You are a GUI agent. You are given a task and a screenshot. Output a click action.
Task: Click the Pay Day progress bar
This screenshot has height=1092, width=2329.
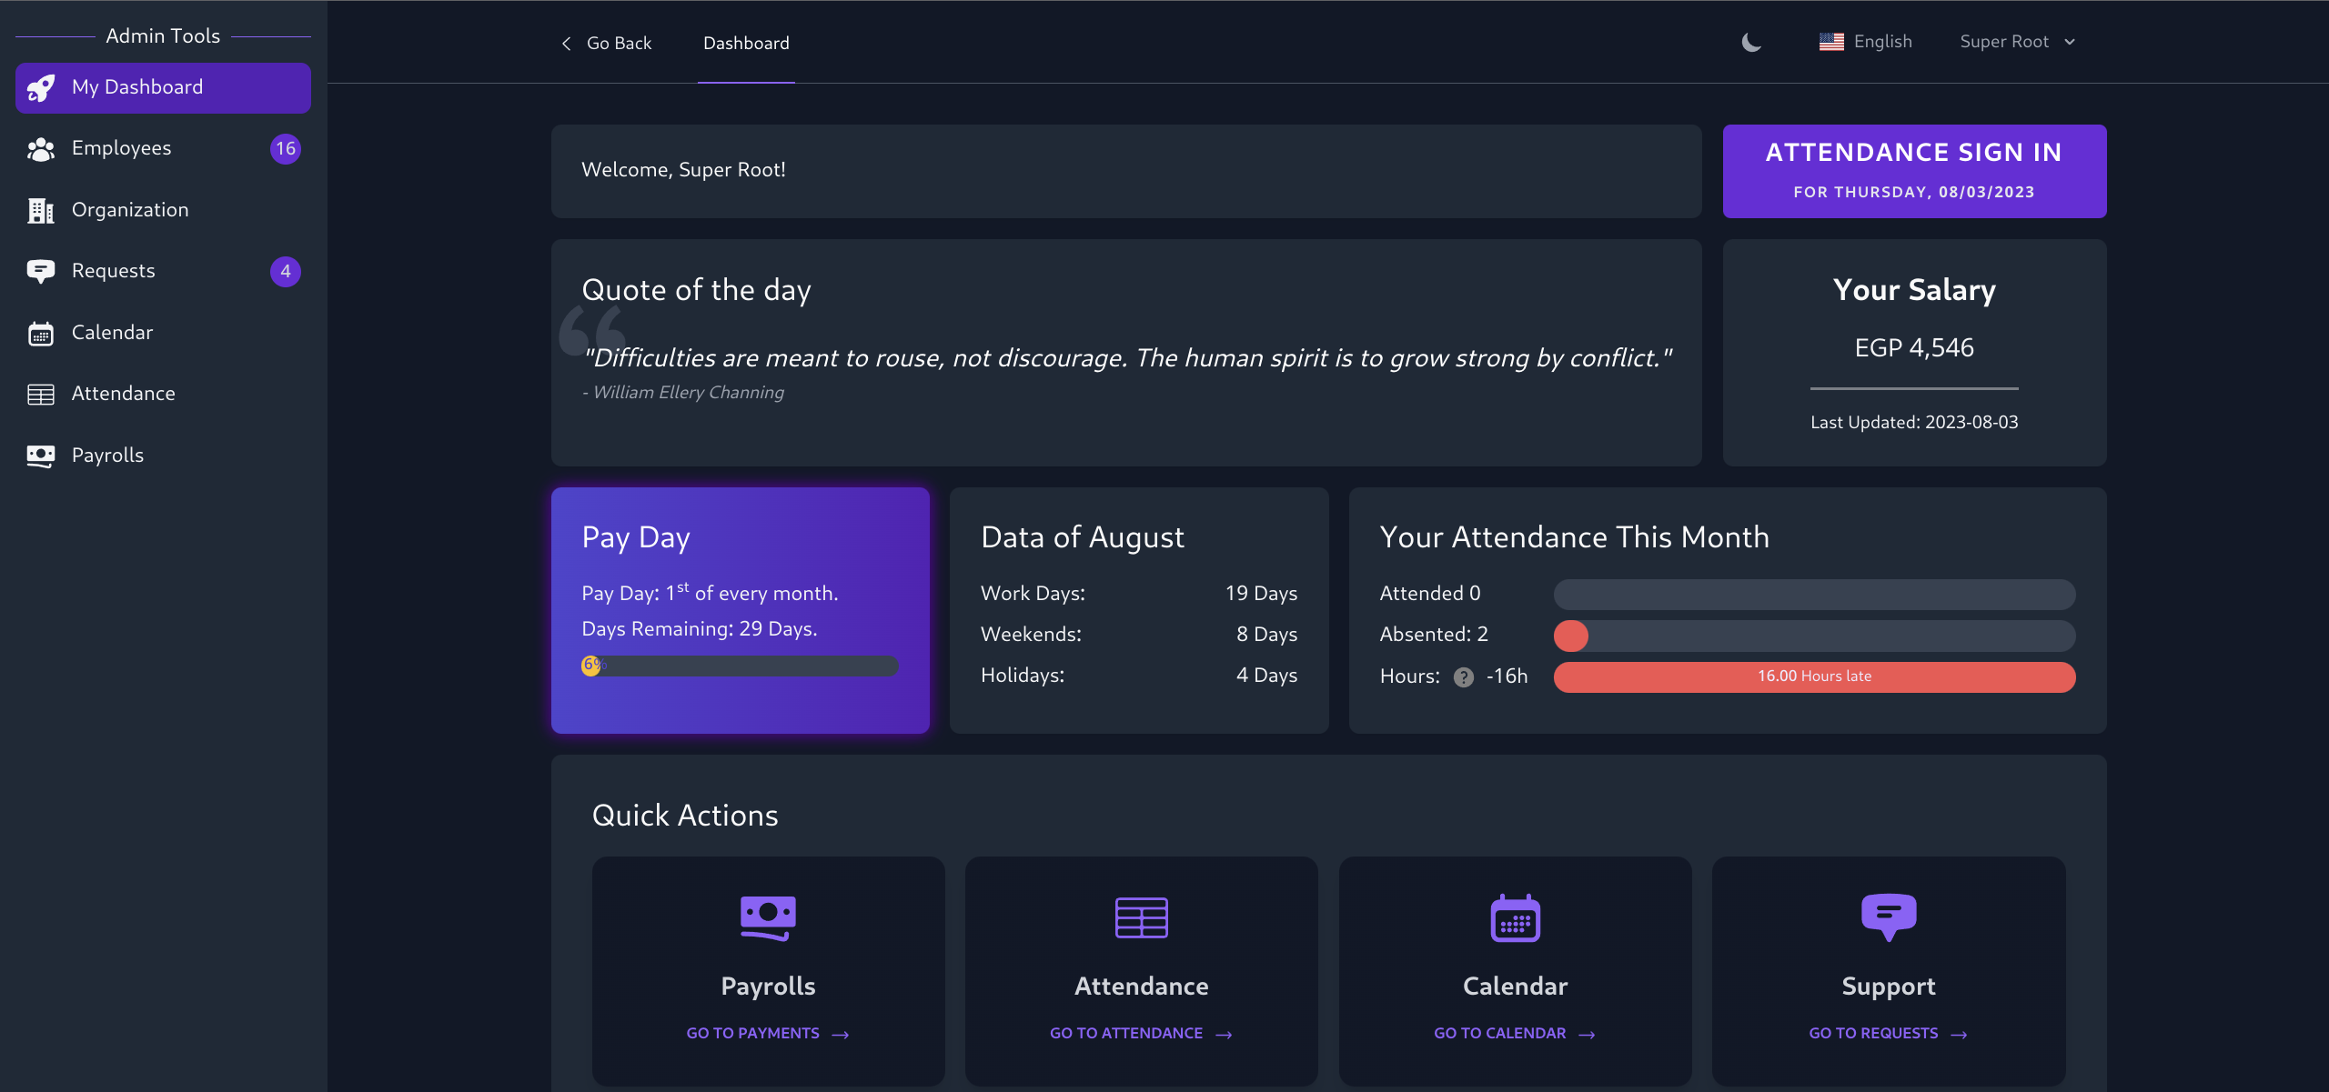pos(739,666)
